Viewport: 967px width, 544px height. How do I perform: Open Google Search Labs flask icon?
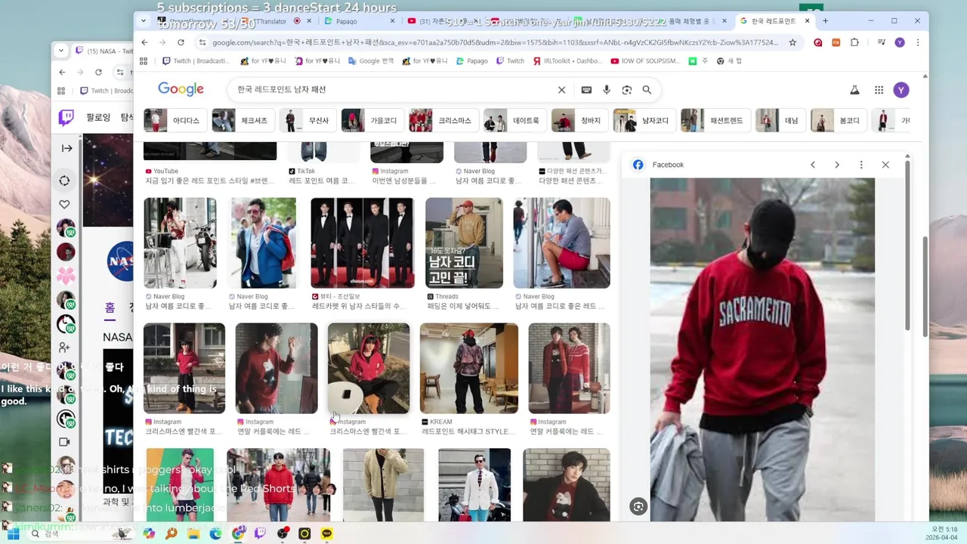(x=854, y=90)
